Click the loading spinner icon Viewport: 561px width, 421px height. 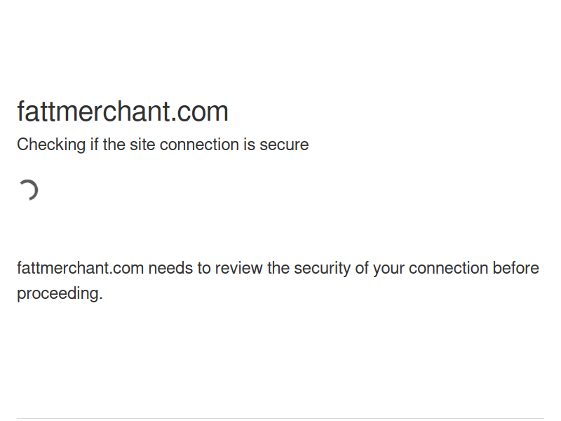coord(28,190)
